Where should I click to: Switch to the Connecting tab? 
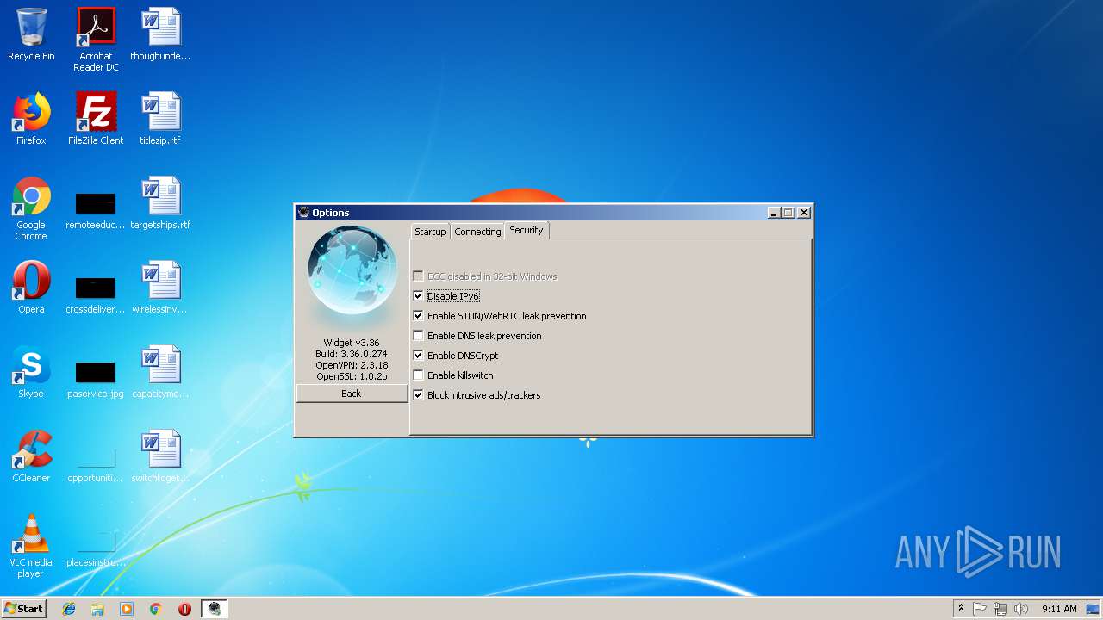coord(477,232)
